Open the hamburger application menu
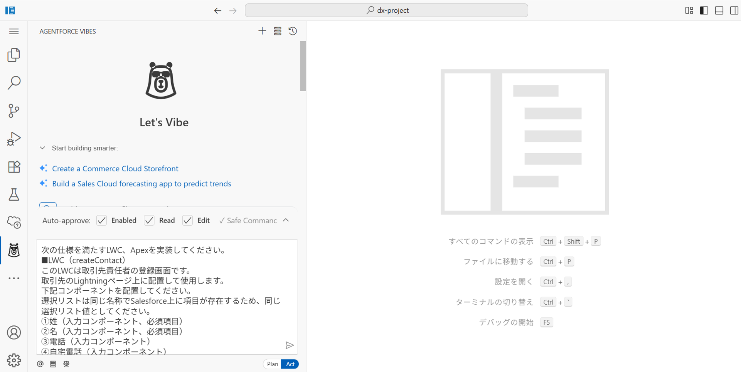741x372 pixels. [x=14, y=31]
